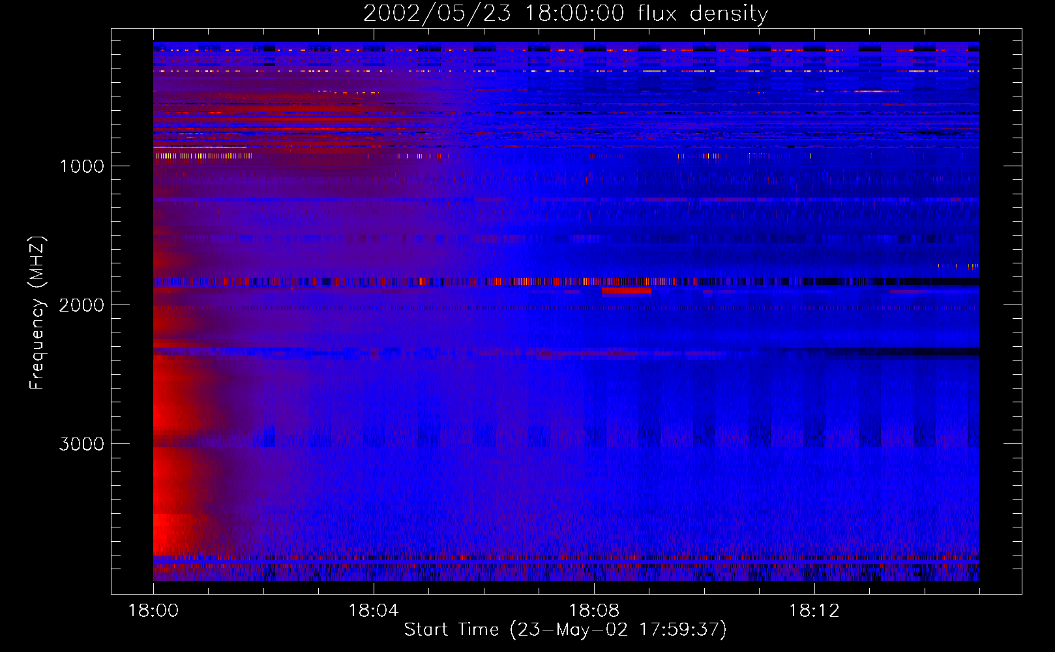Viewport: 1055px width, 652px height.
Task: Select the 1000 frequency tick label
Action: (x=82, y=166)
